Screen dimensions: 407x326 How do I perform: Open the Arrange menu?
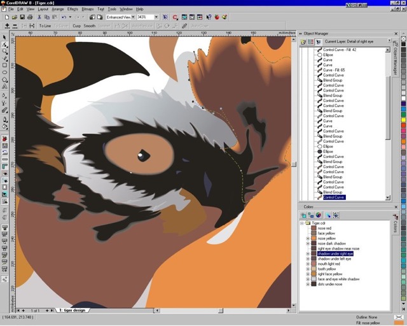pyautogui.click(x=58, y=9)
